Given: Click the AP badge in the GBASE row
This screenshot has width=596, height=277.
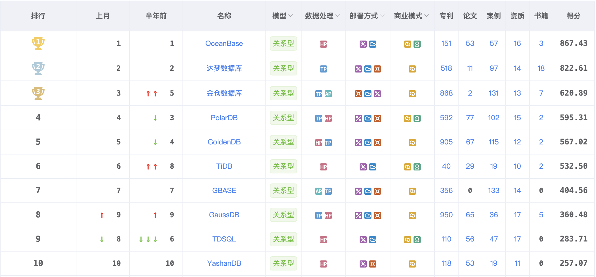Looking at the screenshot, I should [x=319, y=191].
